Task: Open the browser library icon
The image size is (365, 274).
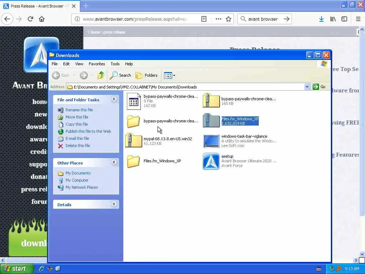Action: coord(333,19)
